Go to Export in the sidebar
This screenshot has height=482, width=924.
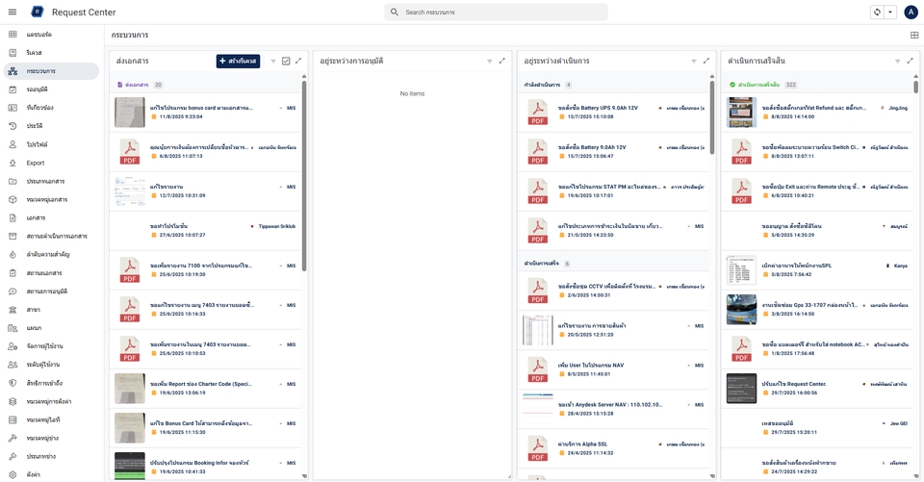(36, 163)
